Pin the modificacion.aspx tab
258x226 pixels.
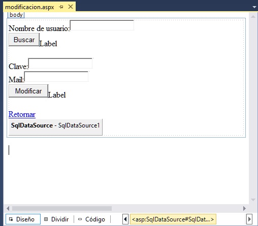61,7
